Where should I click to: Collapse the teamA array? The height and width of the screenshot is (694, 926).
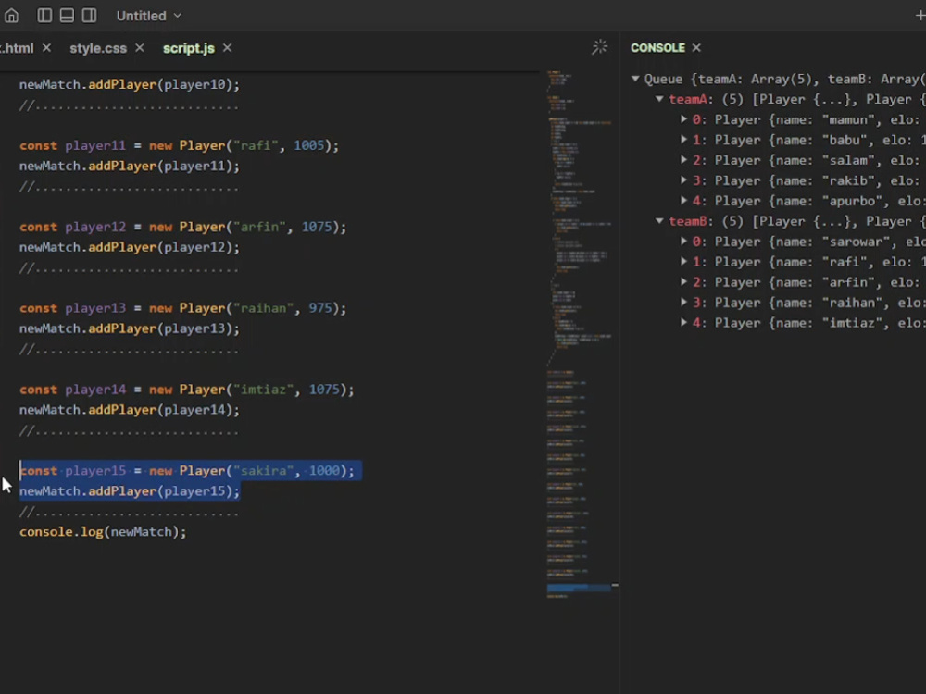pos(659,99)
